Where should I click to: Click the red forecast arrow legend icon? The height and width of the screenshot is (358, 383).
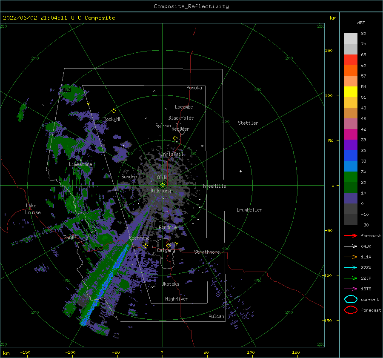(351, 235)
